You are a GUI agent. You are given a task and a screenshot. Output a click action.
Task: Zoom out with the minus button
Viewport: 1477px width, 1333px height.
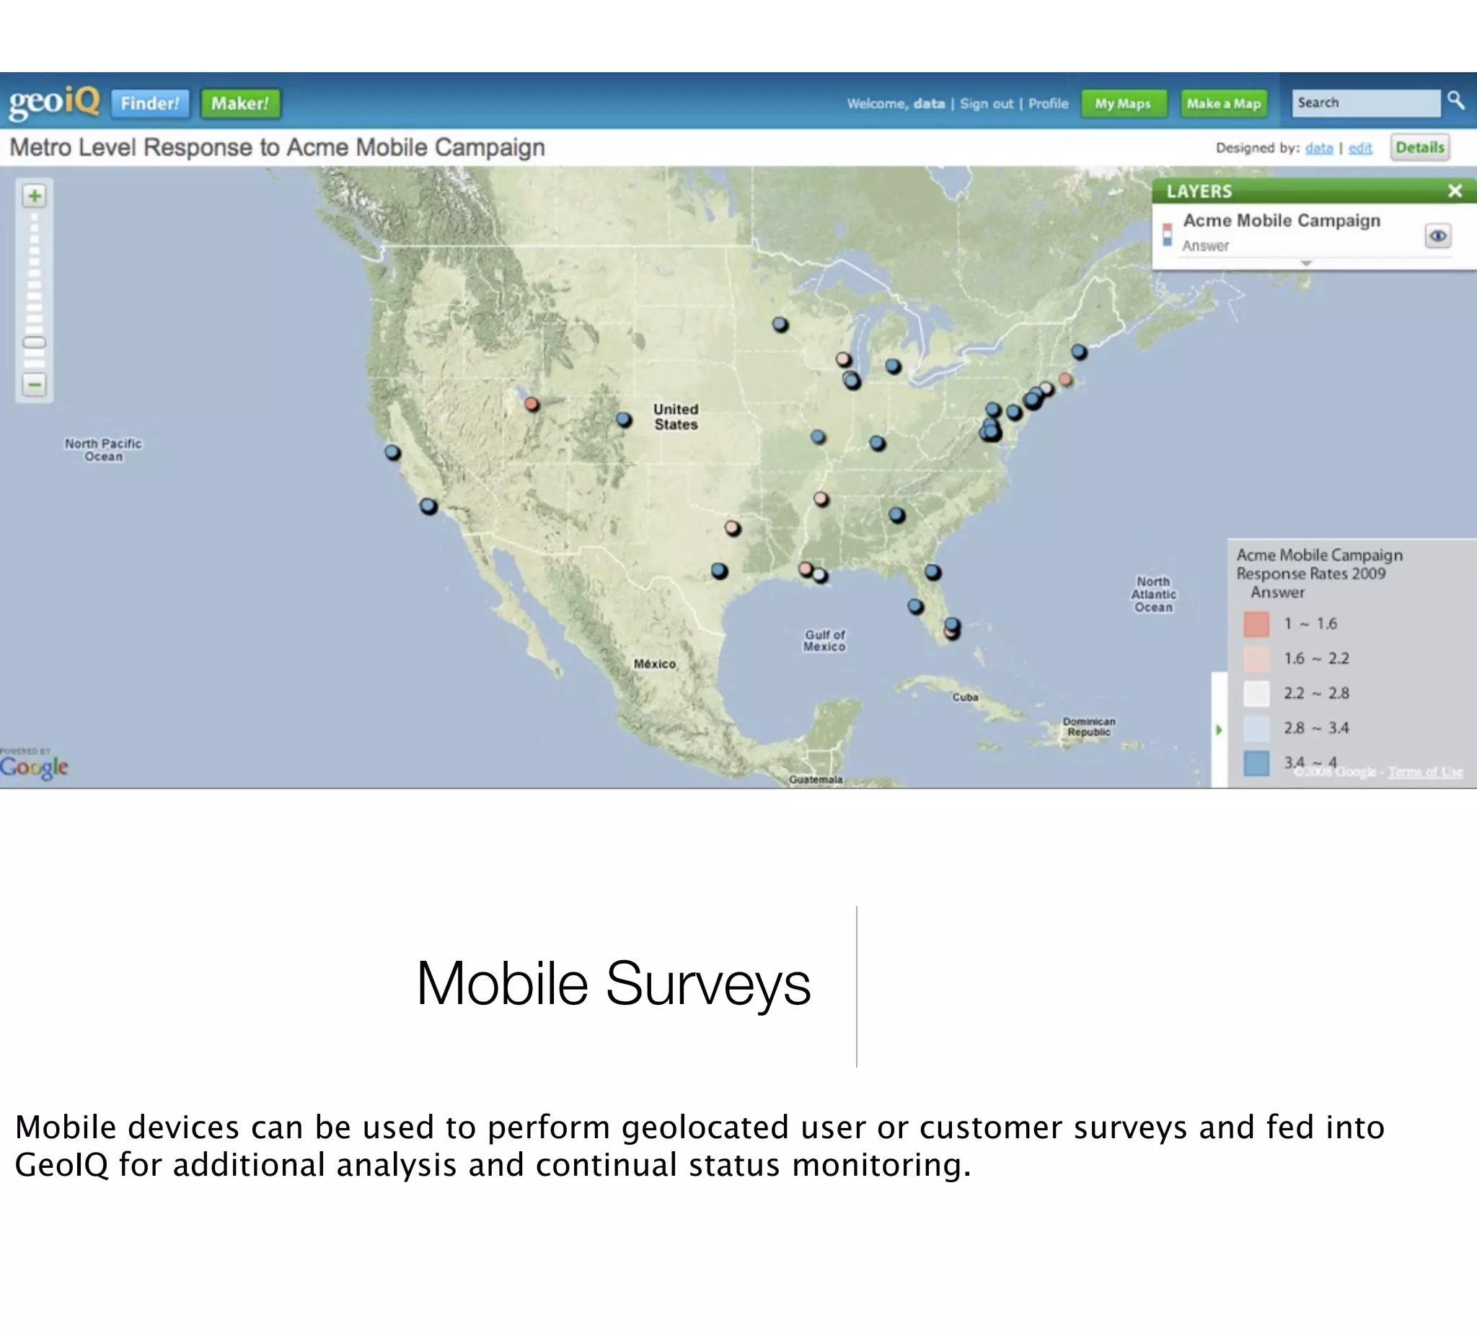point(35,384)
